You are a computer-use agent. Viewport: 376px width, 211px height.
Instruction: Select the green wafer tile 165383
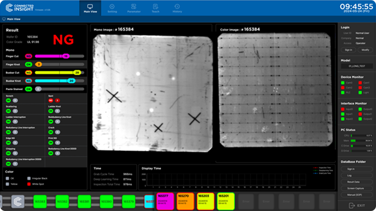click(x=40, y=202)
